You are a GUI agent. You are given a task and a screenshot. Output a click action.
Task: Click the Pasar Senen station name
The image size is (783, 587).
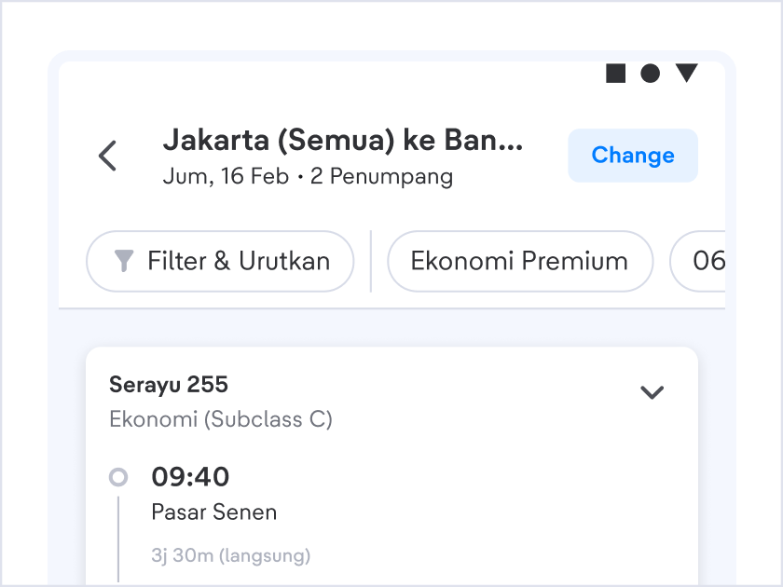click(213, 512)
